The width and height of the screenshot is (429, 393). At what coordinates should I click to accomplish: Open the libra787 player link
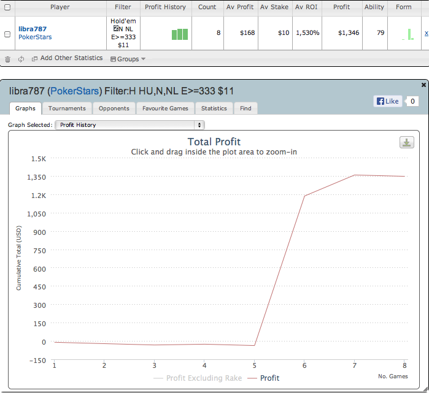click(x=33, y=29)
